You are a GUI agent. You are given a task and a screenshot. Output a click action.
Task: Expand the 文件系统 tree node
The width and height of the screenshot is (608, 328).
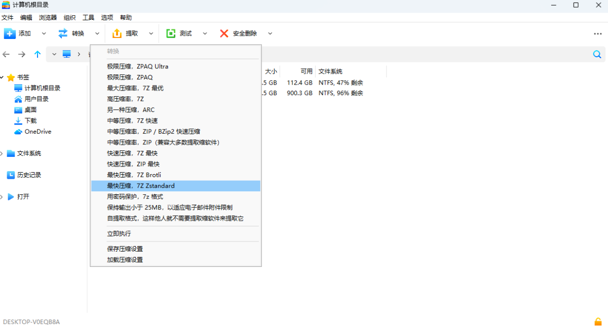pyautogui.click(x=3, y=153)
